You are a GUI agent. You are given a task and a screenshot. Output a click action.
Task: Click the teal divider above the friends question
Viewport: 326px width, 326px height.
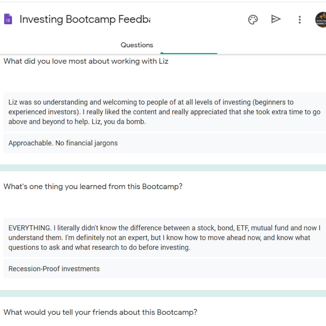coord(163,294)
